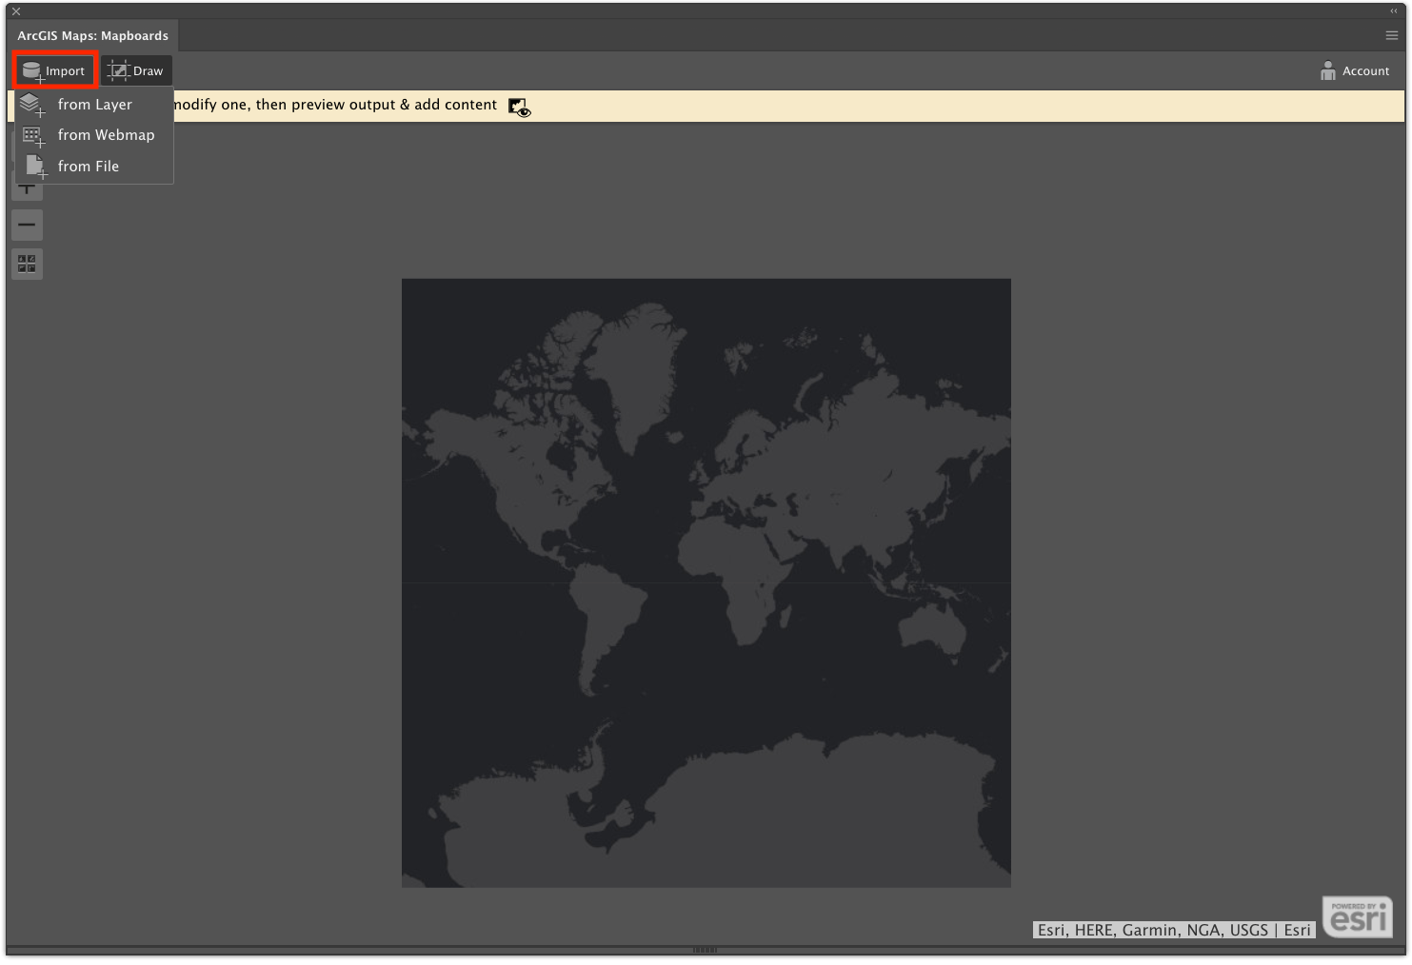Select the Draw mapboard tool
This screenshot has width=1412, height=965.
pyautogui.click(x=136, y=70)
